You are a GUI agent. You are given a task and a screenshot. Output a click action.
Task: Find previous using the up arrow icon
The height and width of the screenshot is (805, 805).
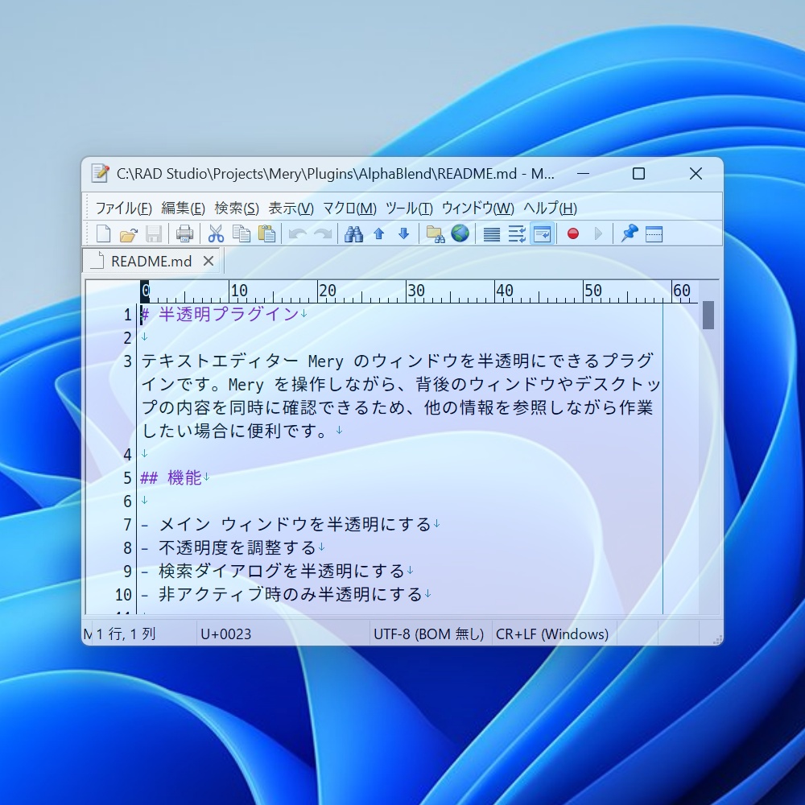point(379,234)
